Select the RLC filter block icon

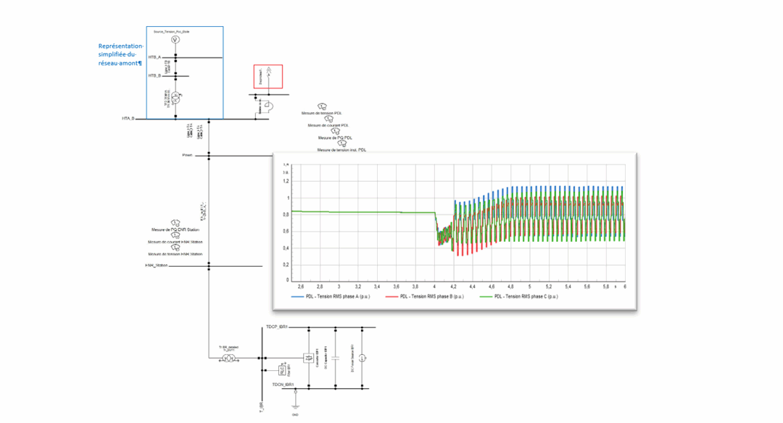point(282,370)
